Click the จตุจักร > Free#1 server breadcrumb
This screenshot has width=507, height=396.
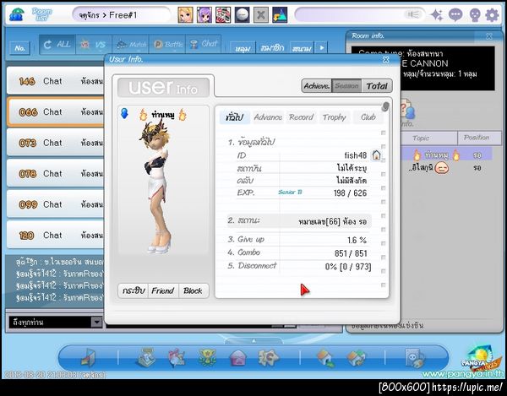coord(121,15)
